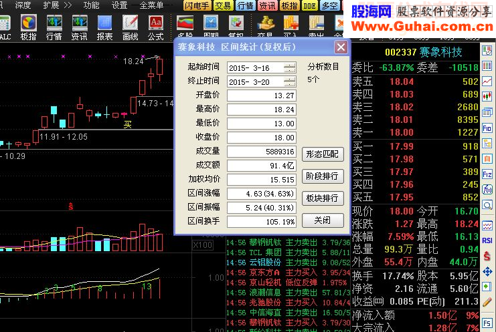496x332 pixels.
Task: Adjust the 起始时间 date spinner
Action: pyautogui.click(x=290, y=67)
